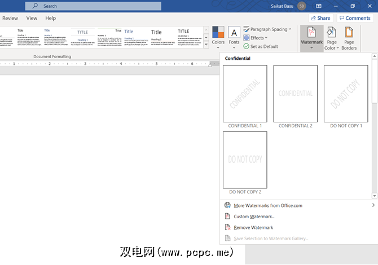Screen dimensions: 378x265
Task: Expand the More Watermarks from Office.com submenu
Action: [x=373, y=205]
